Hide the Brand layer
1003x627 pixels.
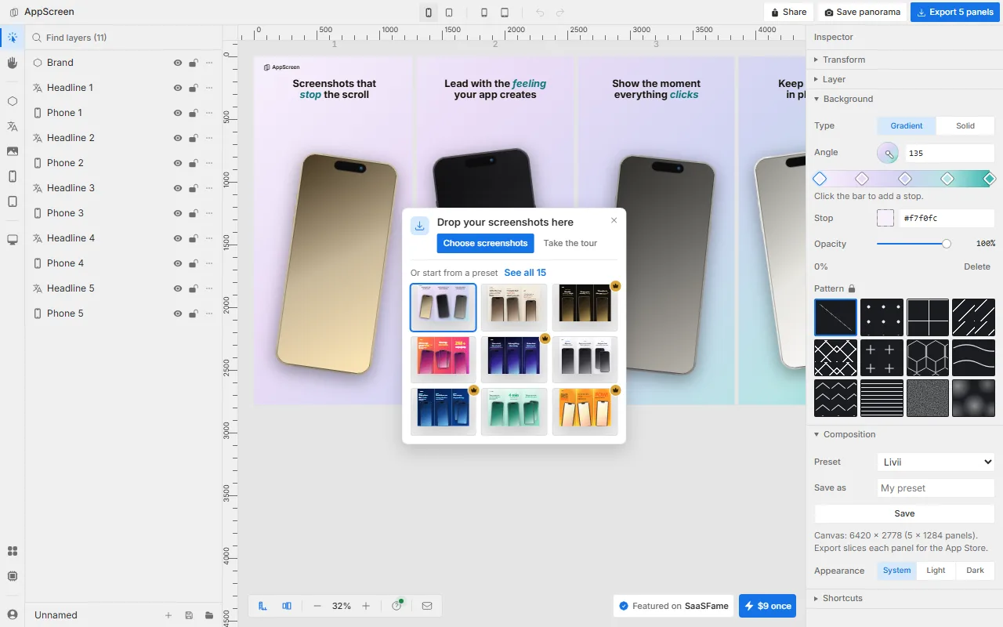click(x=178, y=63)
